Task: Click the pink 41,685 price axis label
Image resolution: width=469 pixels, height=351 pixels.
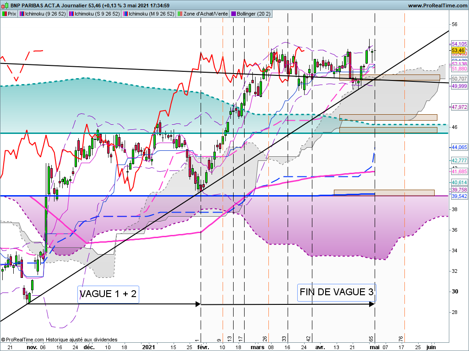Action: click(459, 171)
